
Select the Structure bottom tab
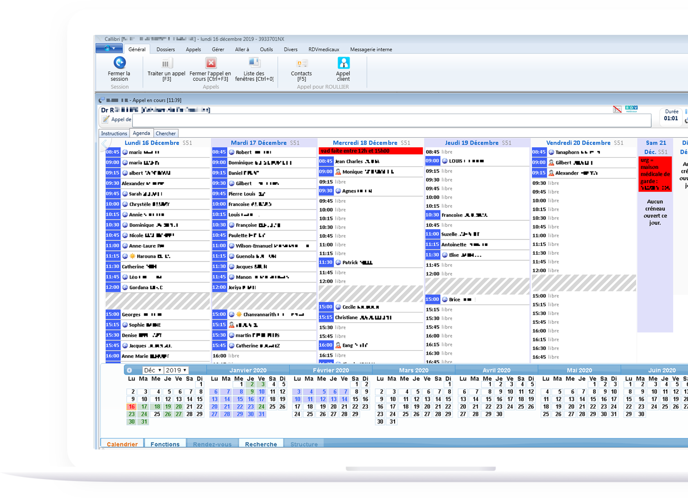click(304, 444)
